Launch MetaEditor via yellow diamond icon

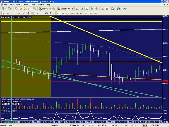point(54,9)
